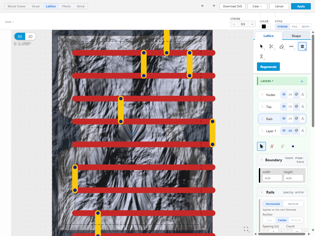Click the Boundary width input field

272,178
